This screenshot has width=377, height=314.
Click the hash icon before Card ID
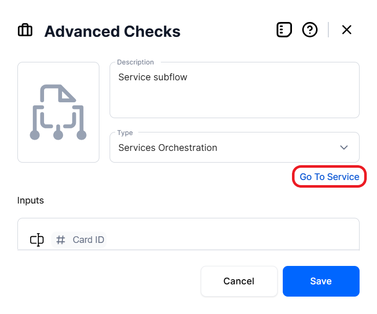61,239
